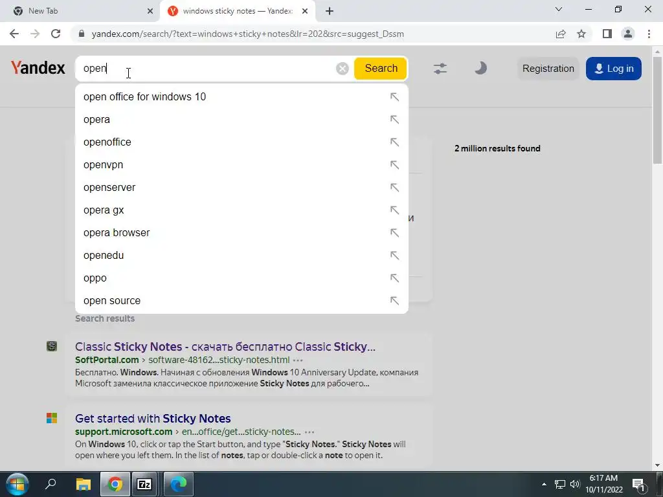The image size is (663, 497).
Task: Go back with browser back arrow
Action: click(14, 34)
